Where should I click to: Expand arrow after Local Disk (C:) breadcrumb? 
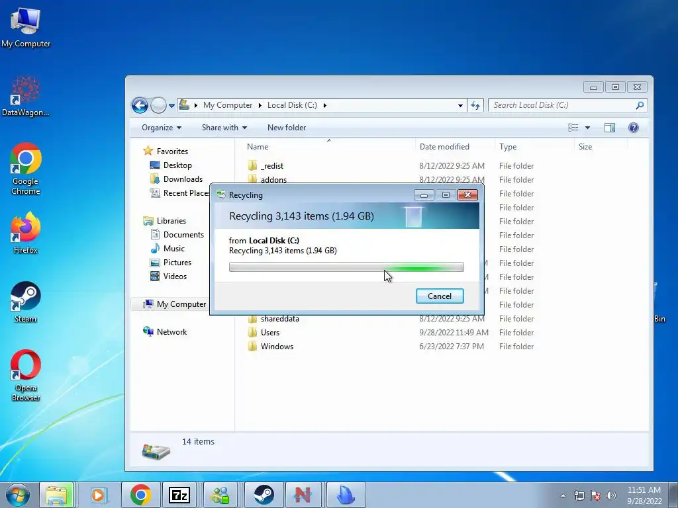point(324,105)
